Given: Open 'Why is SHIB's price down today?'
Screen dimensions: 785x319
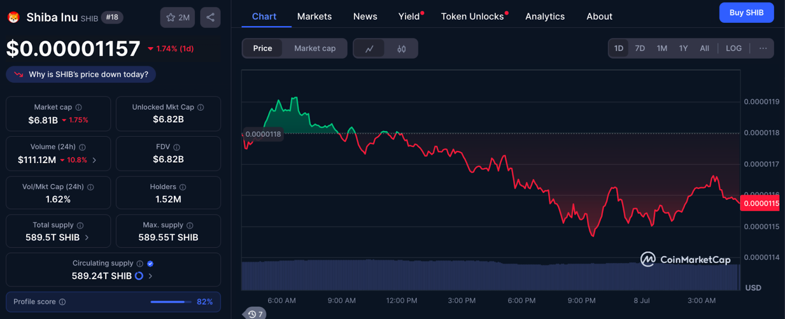Looking at the screenshot, I should click(81, 74).
